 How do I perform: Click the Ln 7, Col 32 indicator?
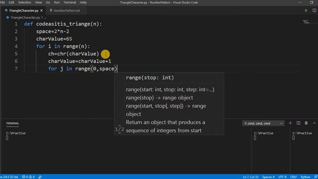click(250, 177)
